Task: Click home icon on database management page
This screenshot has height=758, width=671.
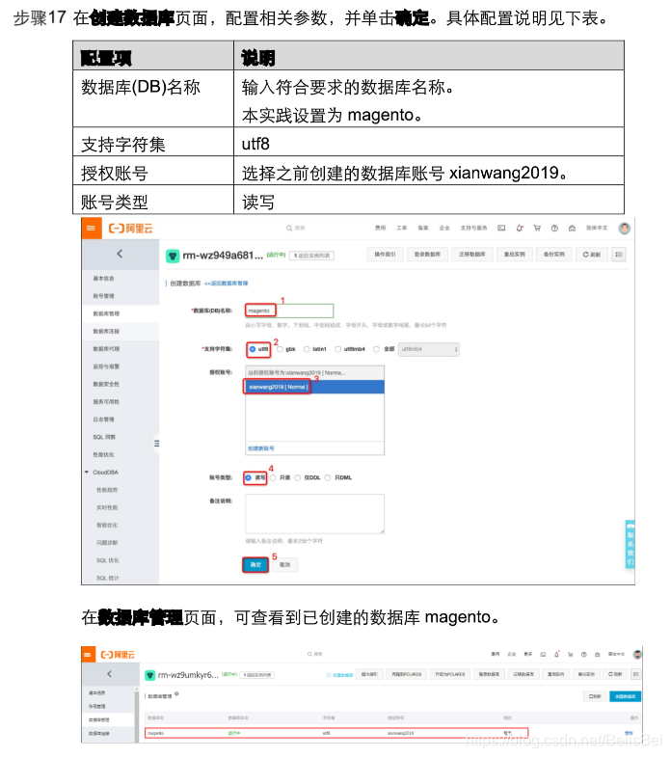Action: pos(597,654)
